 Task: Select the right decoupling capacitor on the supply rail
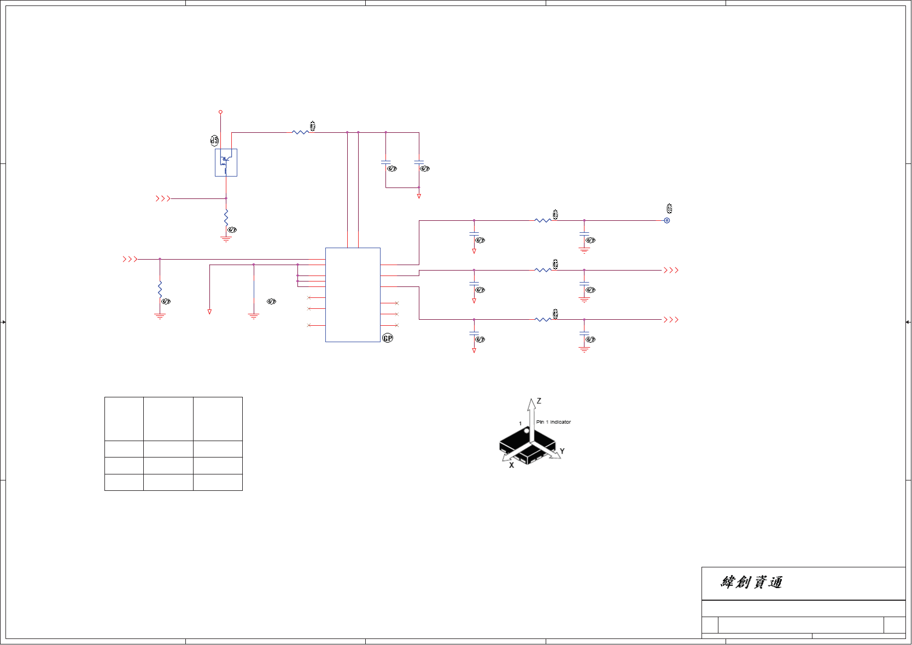pyautogui.click(x=419, y=162)
